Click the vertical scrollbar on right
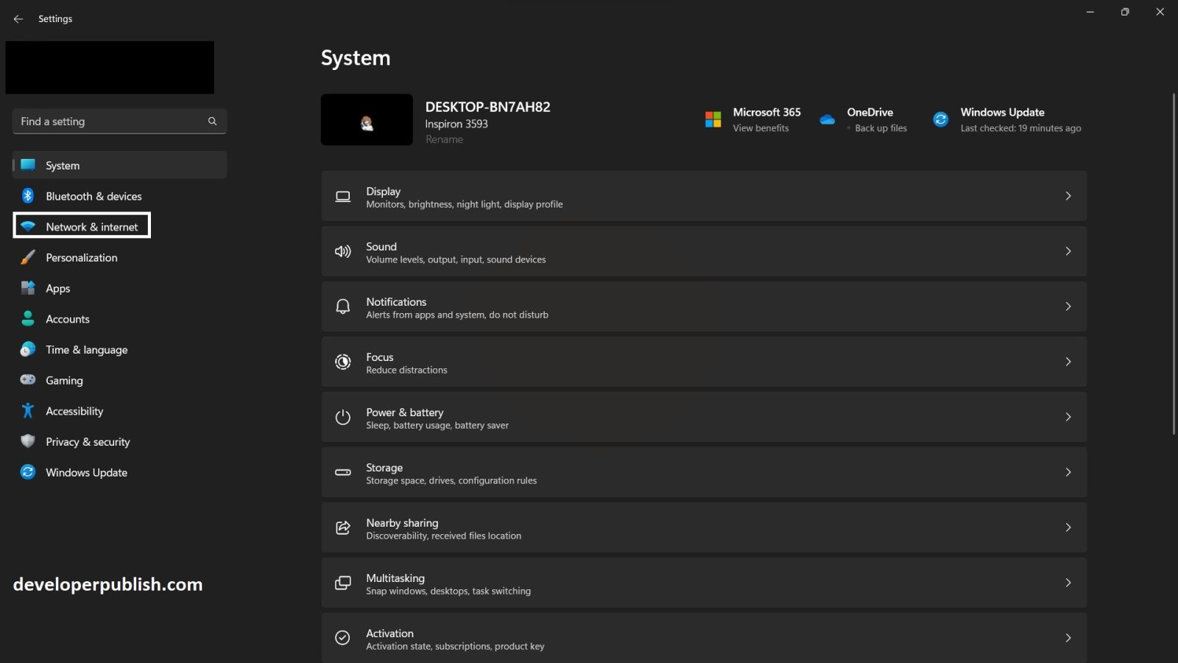Screen dimensions: 1178x663 coord(1174,264)
